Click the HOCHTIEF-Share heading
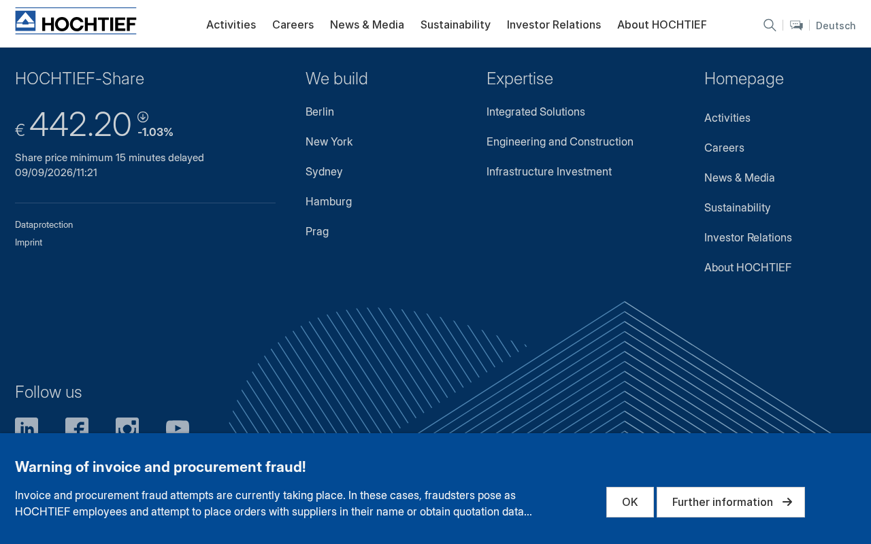Viewport: 871px width, 544px height. coord(80,79)
